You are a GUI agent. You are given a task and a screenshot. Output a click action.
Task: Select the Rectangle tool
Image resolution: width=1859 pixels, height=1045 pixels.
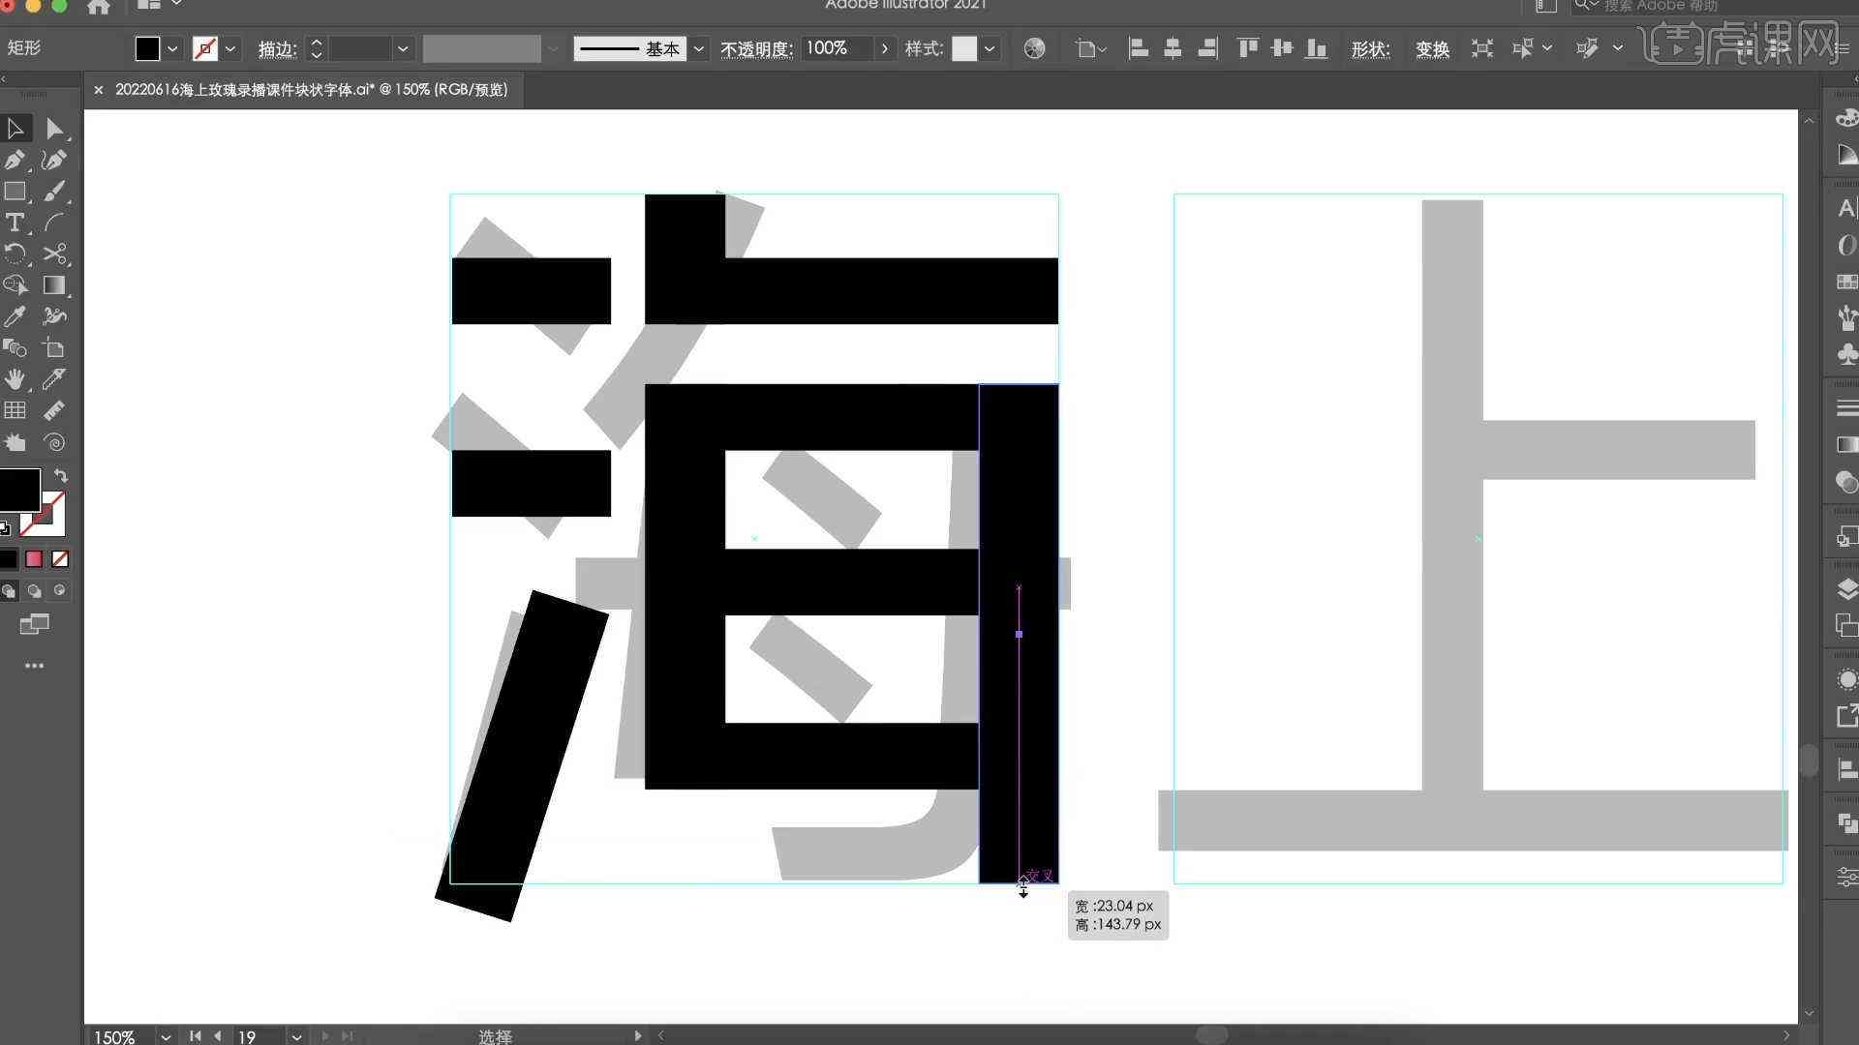click(15, 192)
